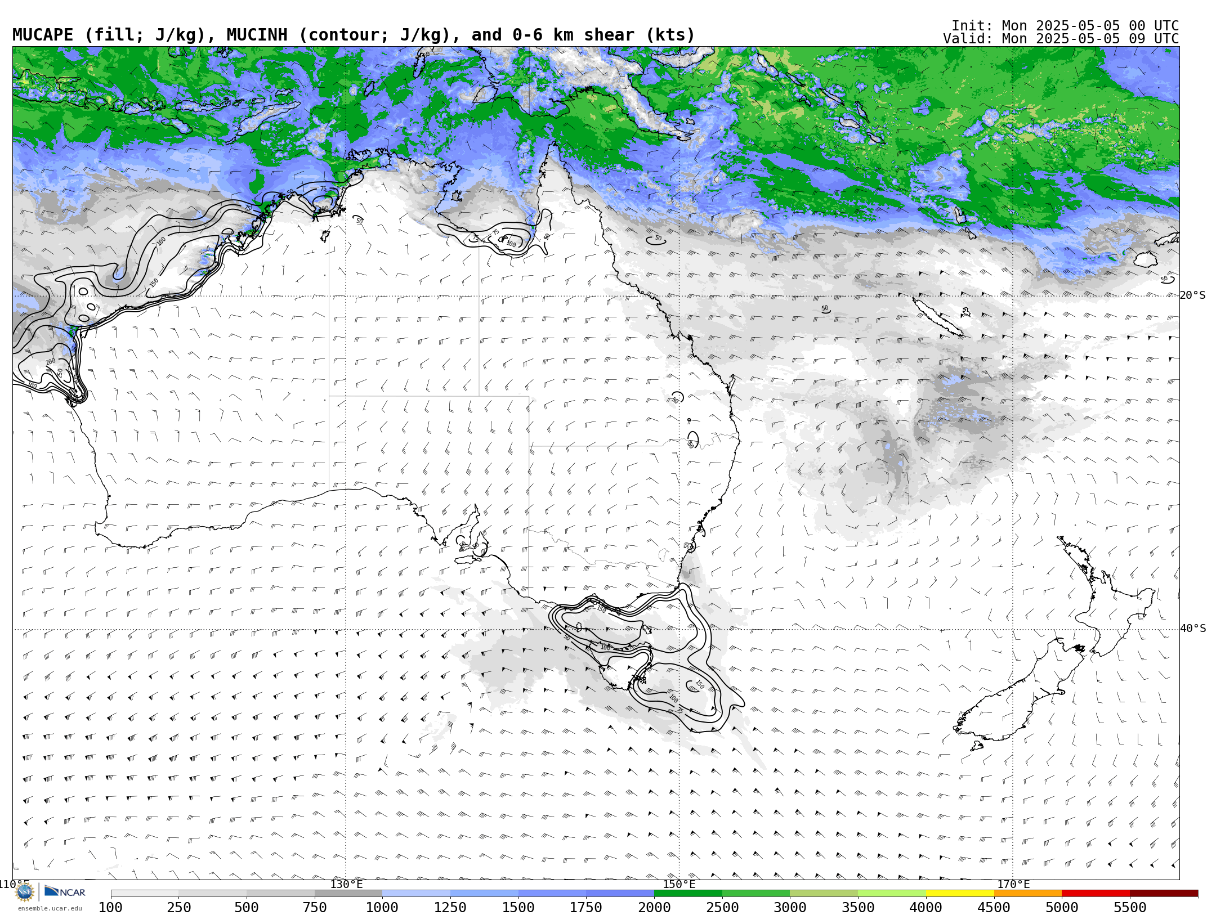Click the 750 color bar label
Image resolution: width=1216 pixels, height=915 pixels.
click(315, 907)
